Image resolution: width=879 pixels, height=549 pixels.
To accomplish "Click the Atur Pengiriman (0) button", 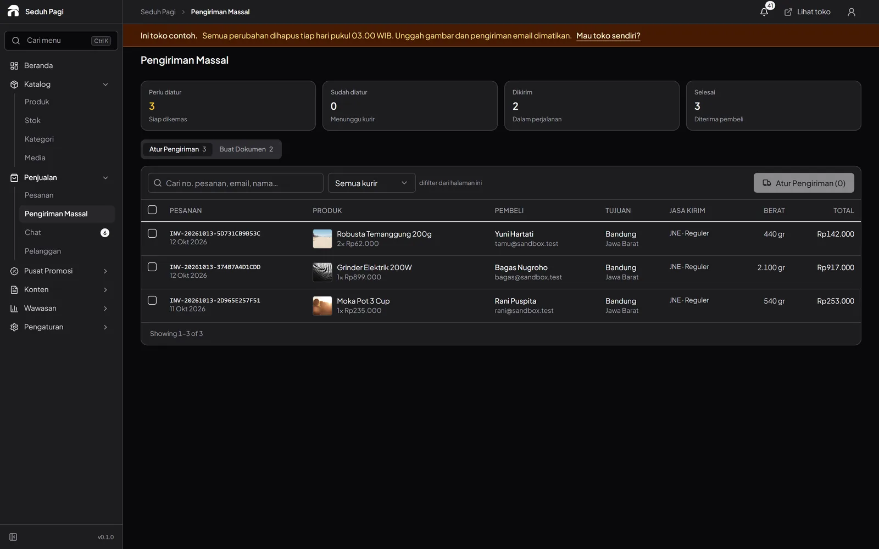I will [804, 183].
